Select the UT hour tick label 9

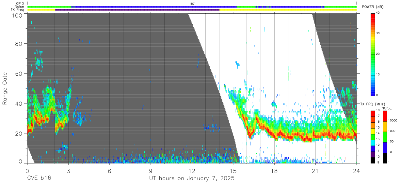coord(151,171)
